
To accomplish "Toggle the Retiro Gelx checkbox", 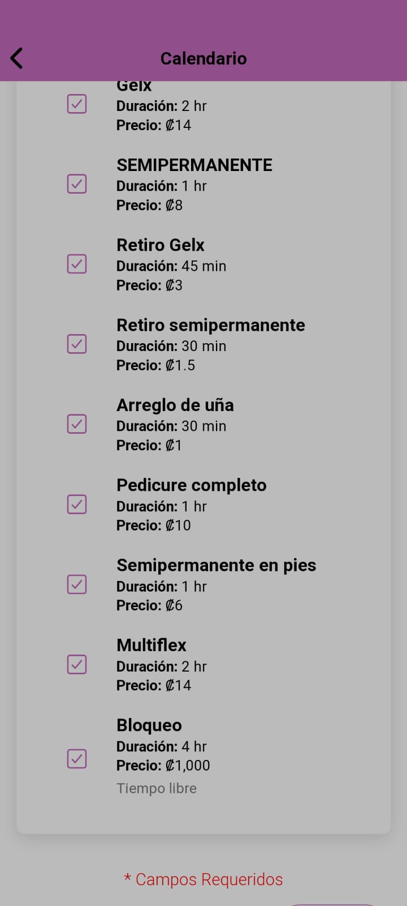I will pos(77,264).
